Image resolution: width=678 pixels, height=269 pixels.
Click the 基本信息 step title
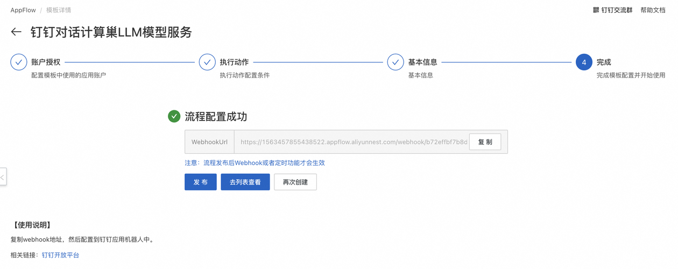point(422,62)
